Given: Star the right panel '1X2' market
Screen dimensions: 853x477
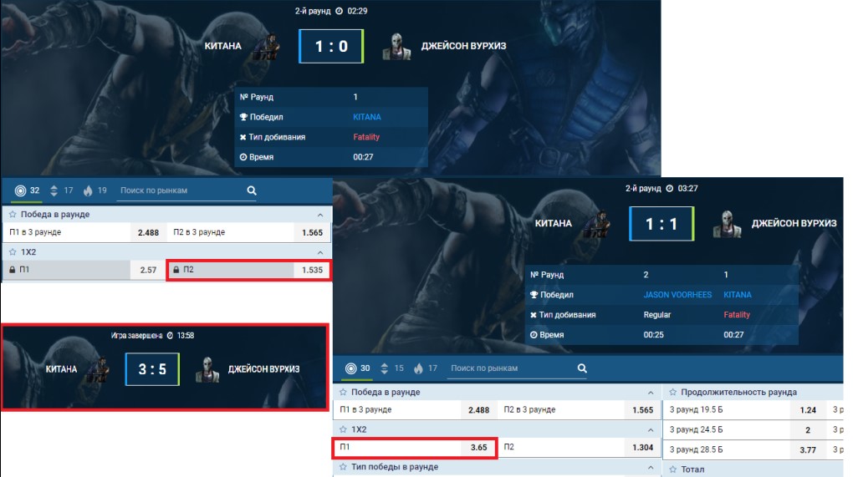Looking at the screenshot, I should click(x=343, y=429).
